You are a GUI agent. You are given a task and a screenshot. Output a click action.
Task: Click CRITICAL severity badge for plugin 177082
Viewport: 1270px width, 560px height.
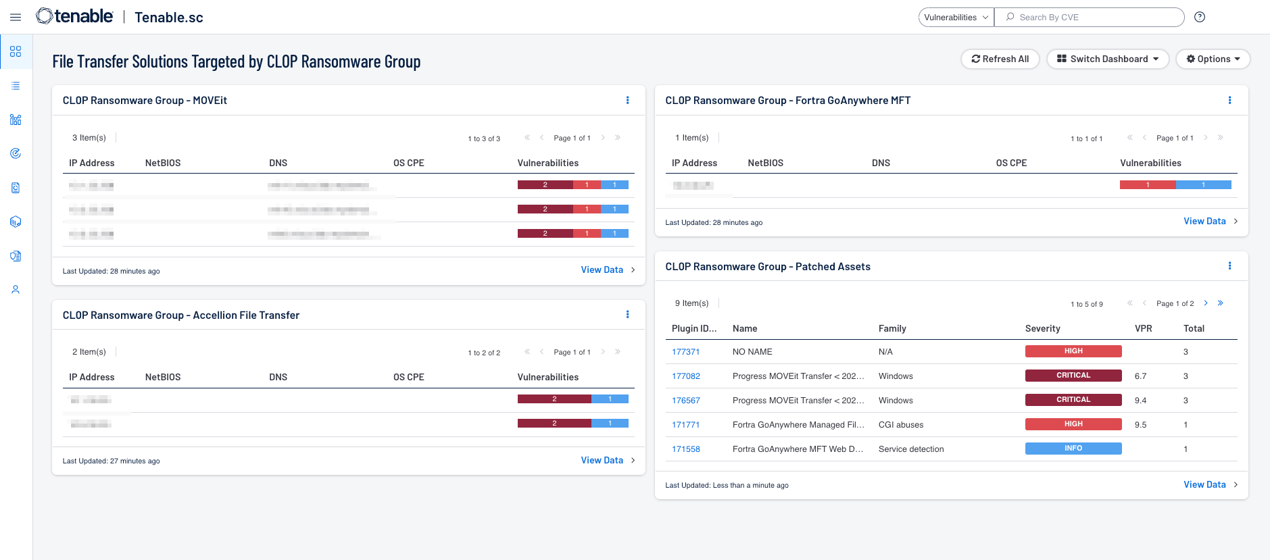click(1073, 376)
